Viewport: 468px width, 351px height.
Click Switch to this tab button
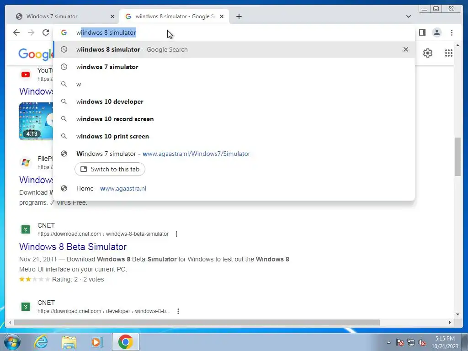[x=110, y=169]
